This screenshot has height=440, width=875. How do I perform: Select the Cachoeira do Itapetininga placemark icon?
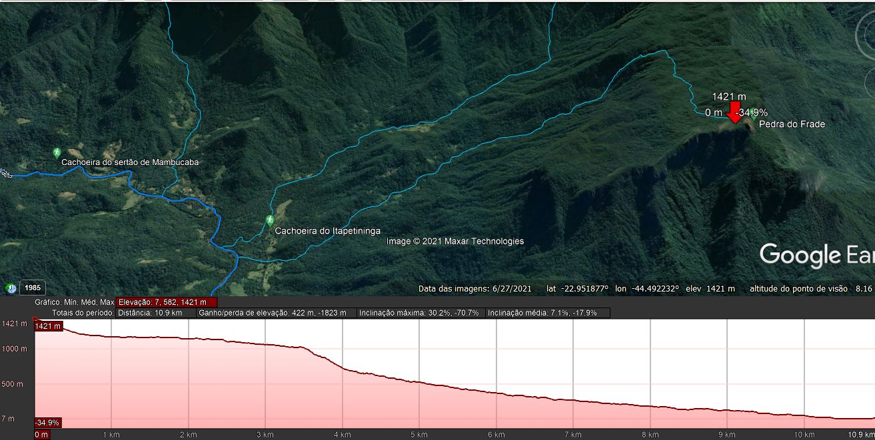[x=270, y=220]
